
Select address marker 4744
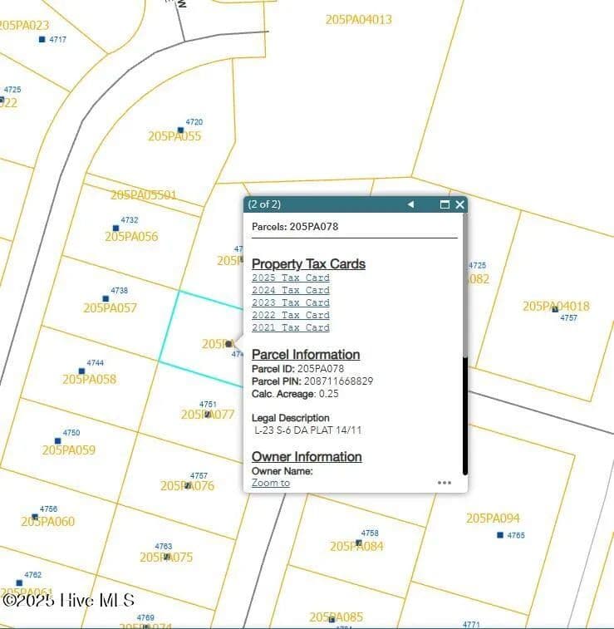[81, 371]
